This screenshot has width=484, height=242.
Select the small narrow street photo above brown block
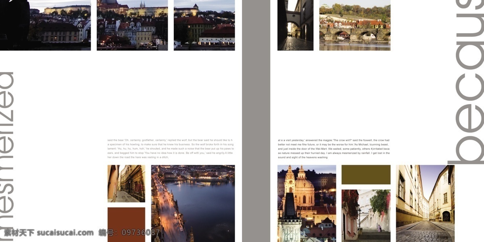coord(126,184)
